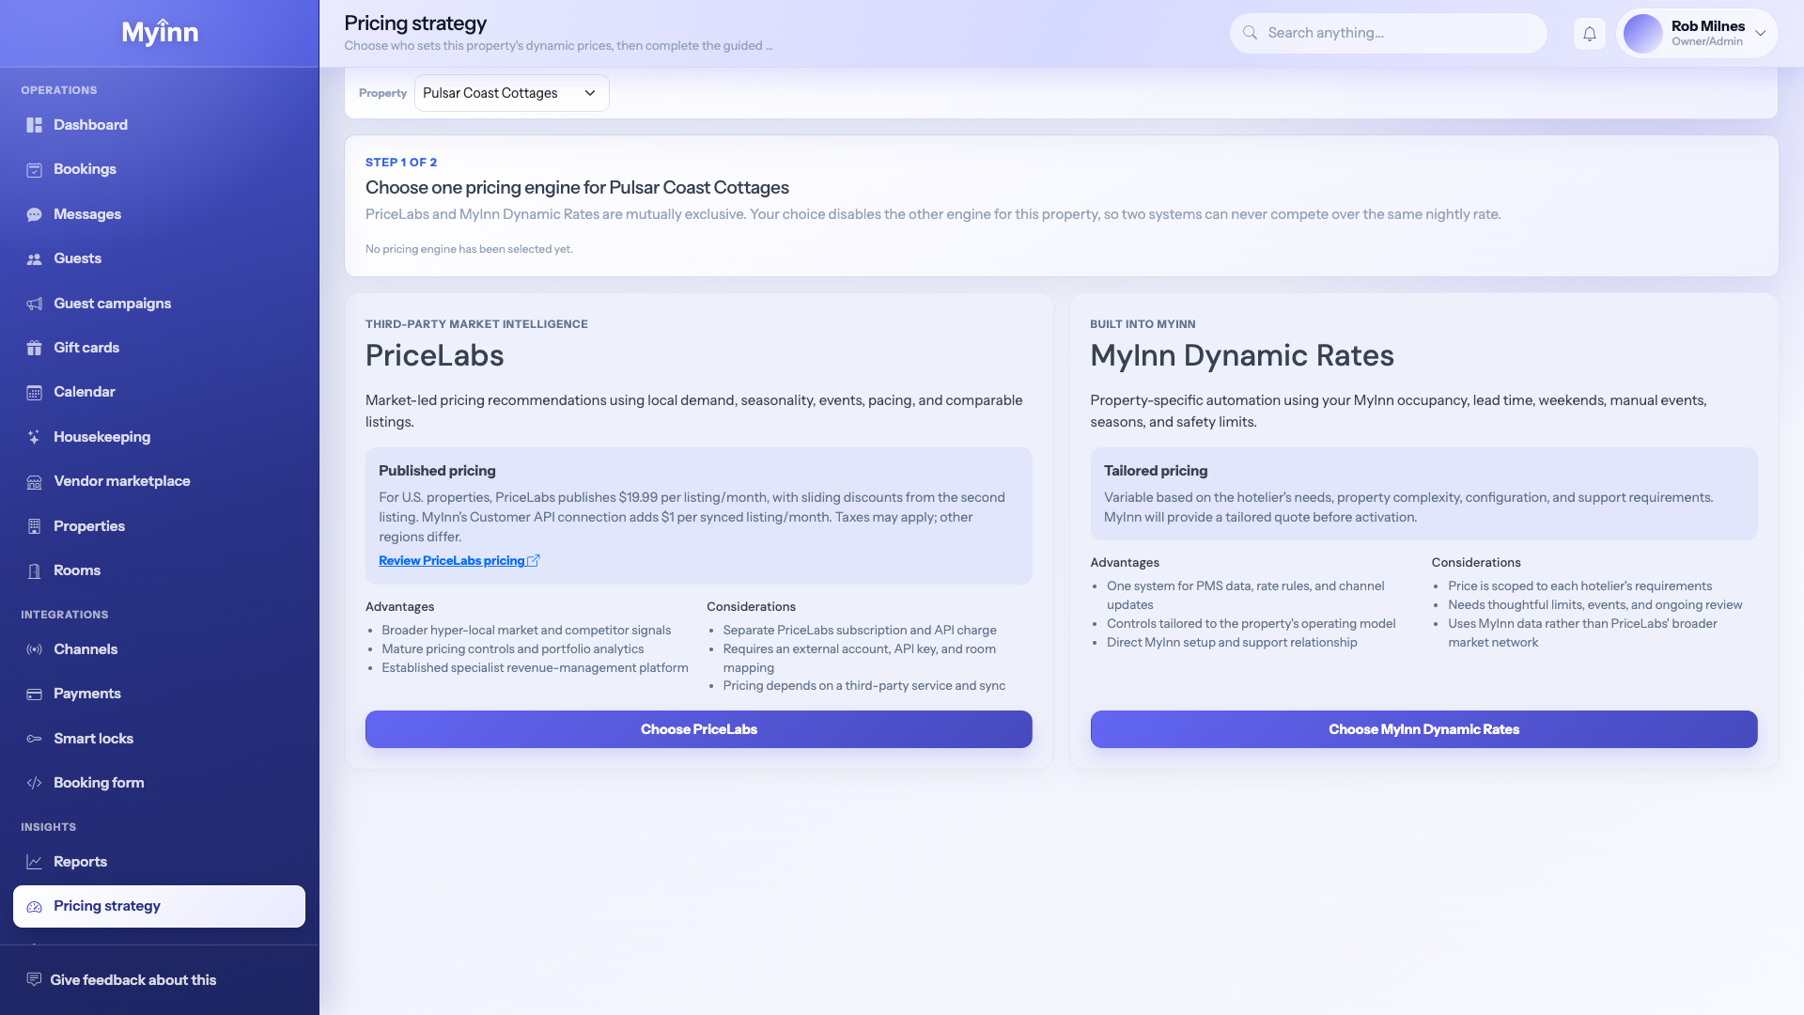Click the STEP 1 OF 2 label
The image size is (1804, 1015).
tap(401, 163)
